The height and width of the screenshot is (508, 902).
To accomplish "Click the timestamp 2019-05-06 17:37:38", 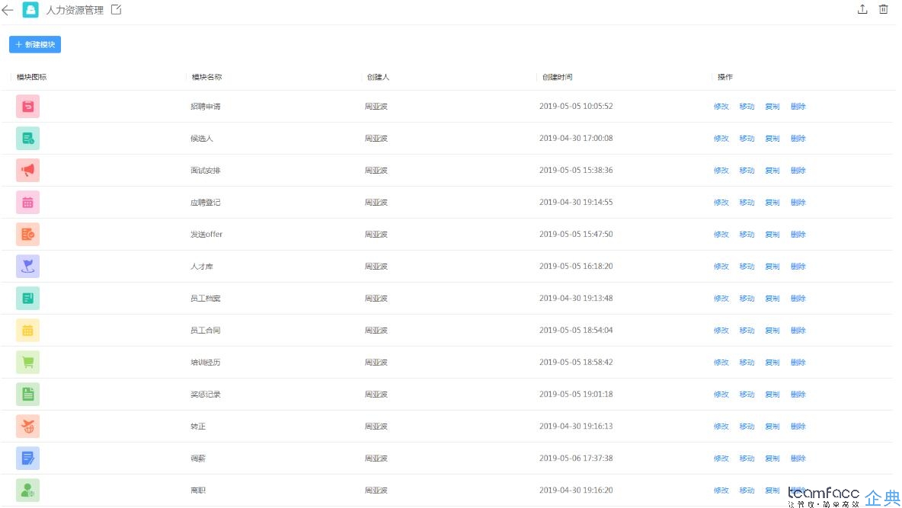I will 576,458.
